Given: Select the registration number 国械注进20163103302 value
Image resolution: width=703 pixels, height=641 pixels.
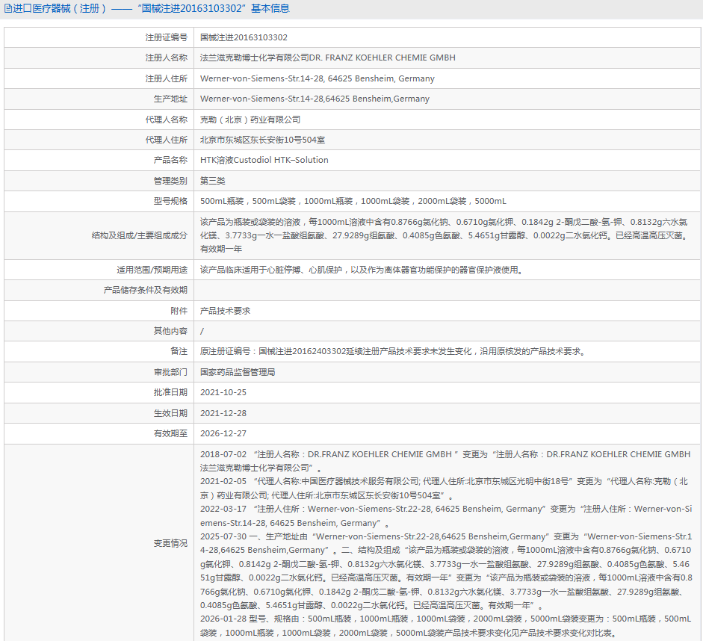Looking at the screenshot, I should [244, 37].
